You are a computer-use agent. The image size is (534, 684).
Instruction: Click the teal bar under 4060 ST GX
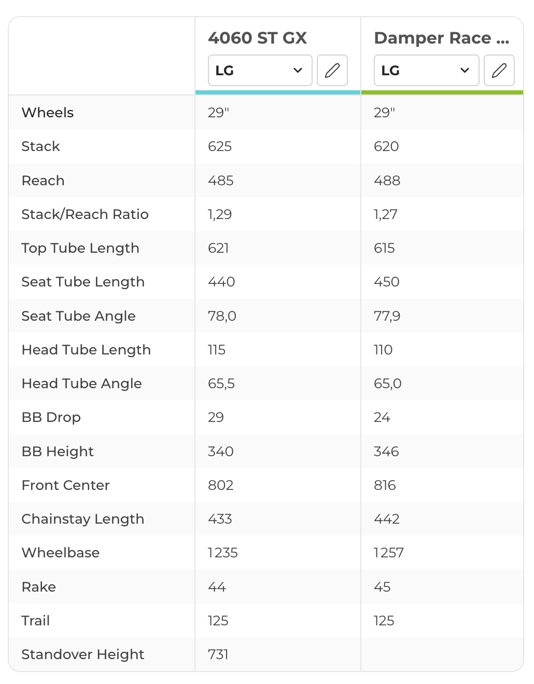tap(278, 92)
